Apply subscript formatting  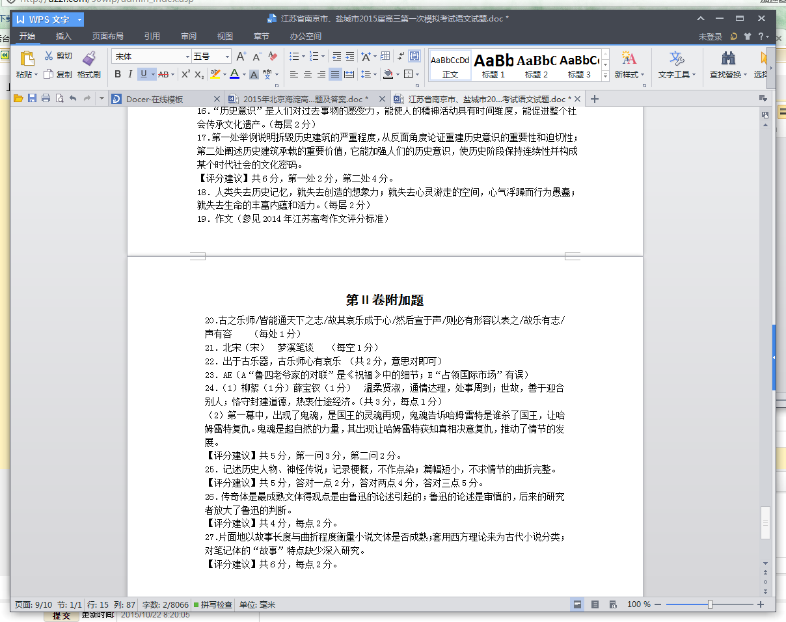tap(200, 74)
